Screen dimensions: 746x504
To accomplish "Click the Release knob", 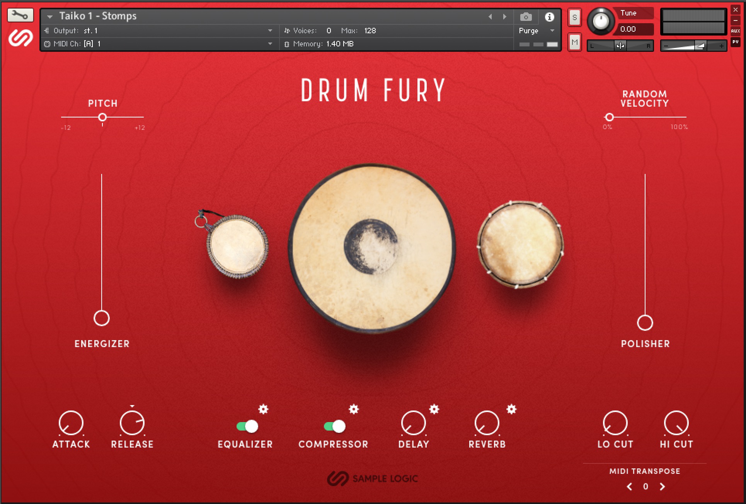I will [132, 423].
